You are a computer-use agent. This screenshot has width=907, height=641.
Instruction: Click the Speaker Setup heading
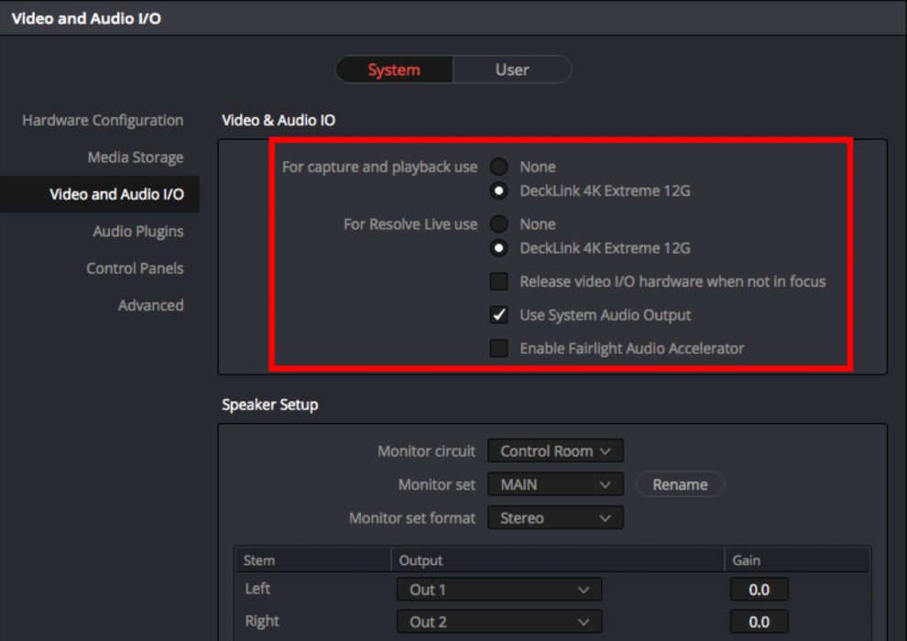(270, 405)
